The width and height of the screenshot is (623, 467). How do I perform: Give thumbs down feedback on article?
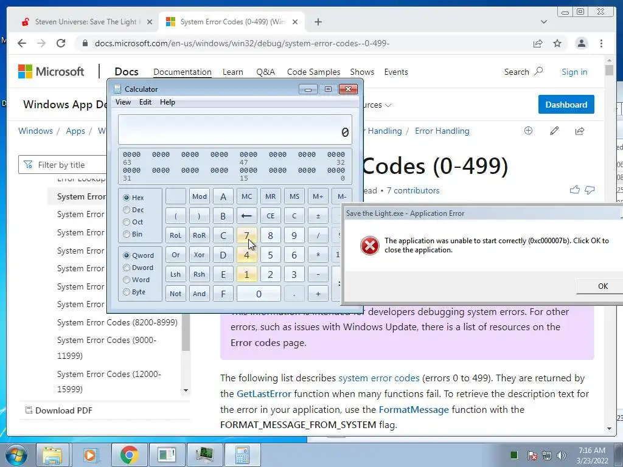click(x=590, y=190)
